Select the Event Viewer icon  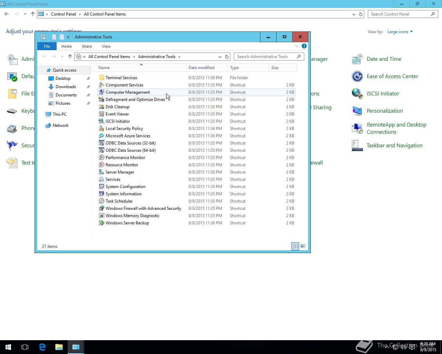pos(101,114)
